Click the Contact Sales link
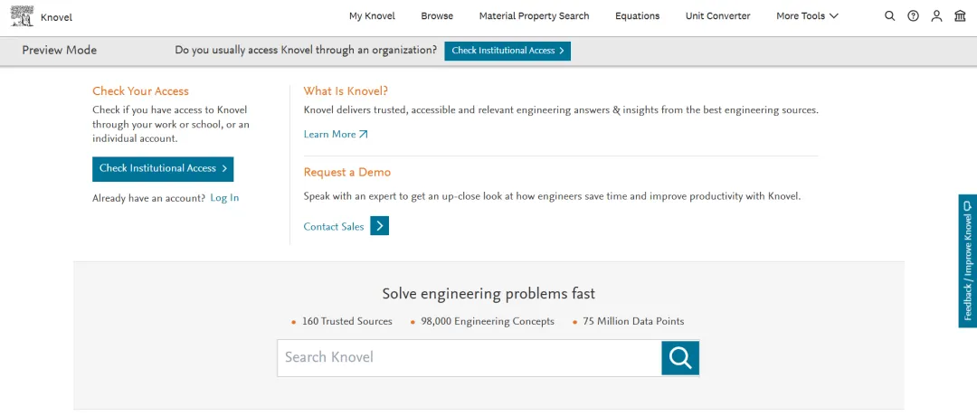977x416 pixels. click(x=333, y=227)
